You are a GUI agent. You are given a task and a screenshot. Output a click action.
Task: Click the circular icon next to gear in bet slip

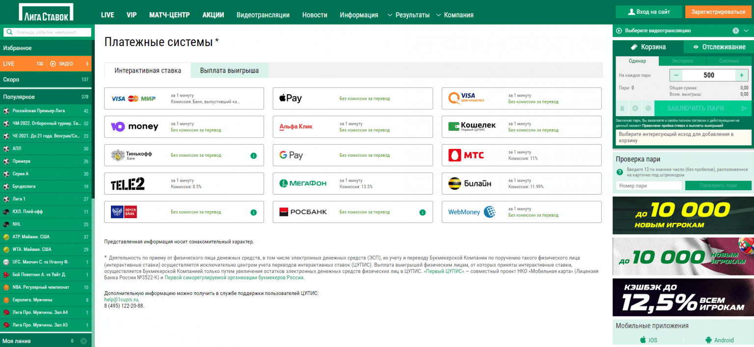648,108
